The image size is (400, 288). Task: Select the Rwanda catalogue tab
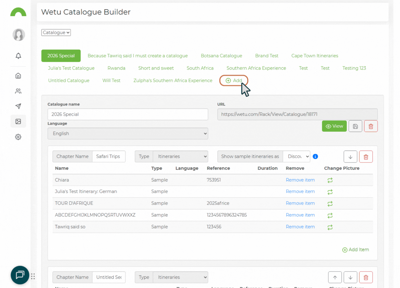[x=116, y=68]
